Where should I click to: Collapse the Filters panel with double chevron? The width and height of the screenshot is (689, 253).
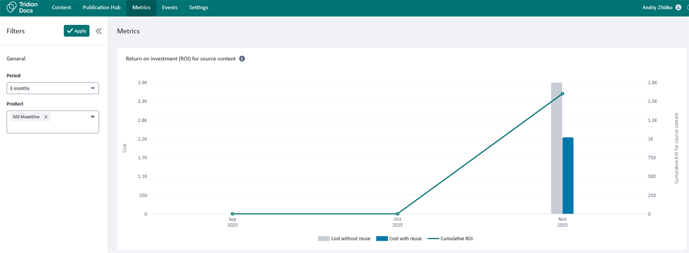pos(99,31)
